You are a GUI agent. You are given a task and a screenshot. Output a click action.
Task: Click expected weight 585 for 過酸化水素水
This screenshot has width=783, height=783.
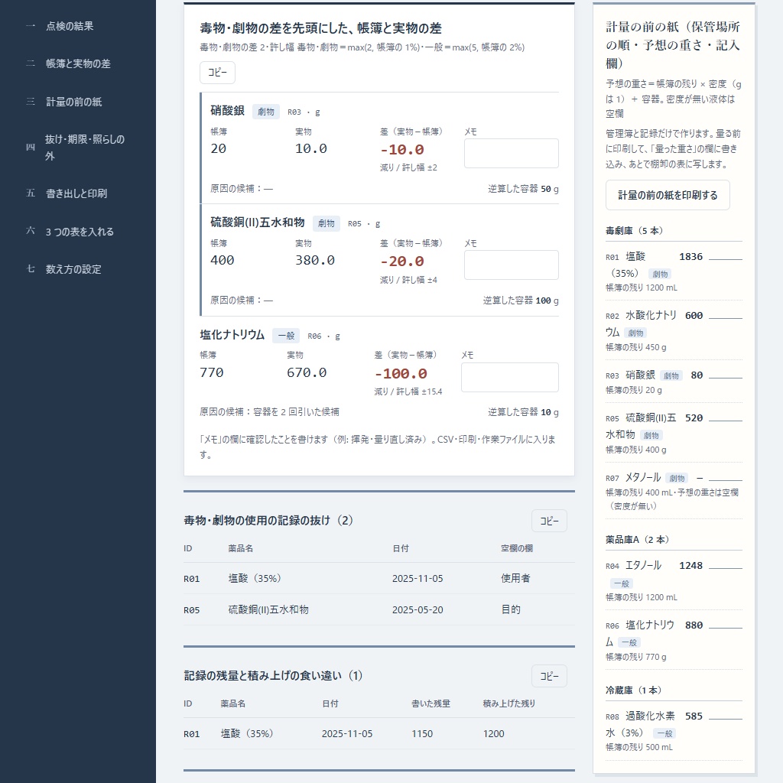point(694,716)
